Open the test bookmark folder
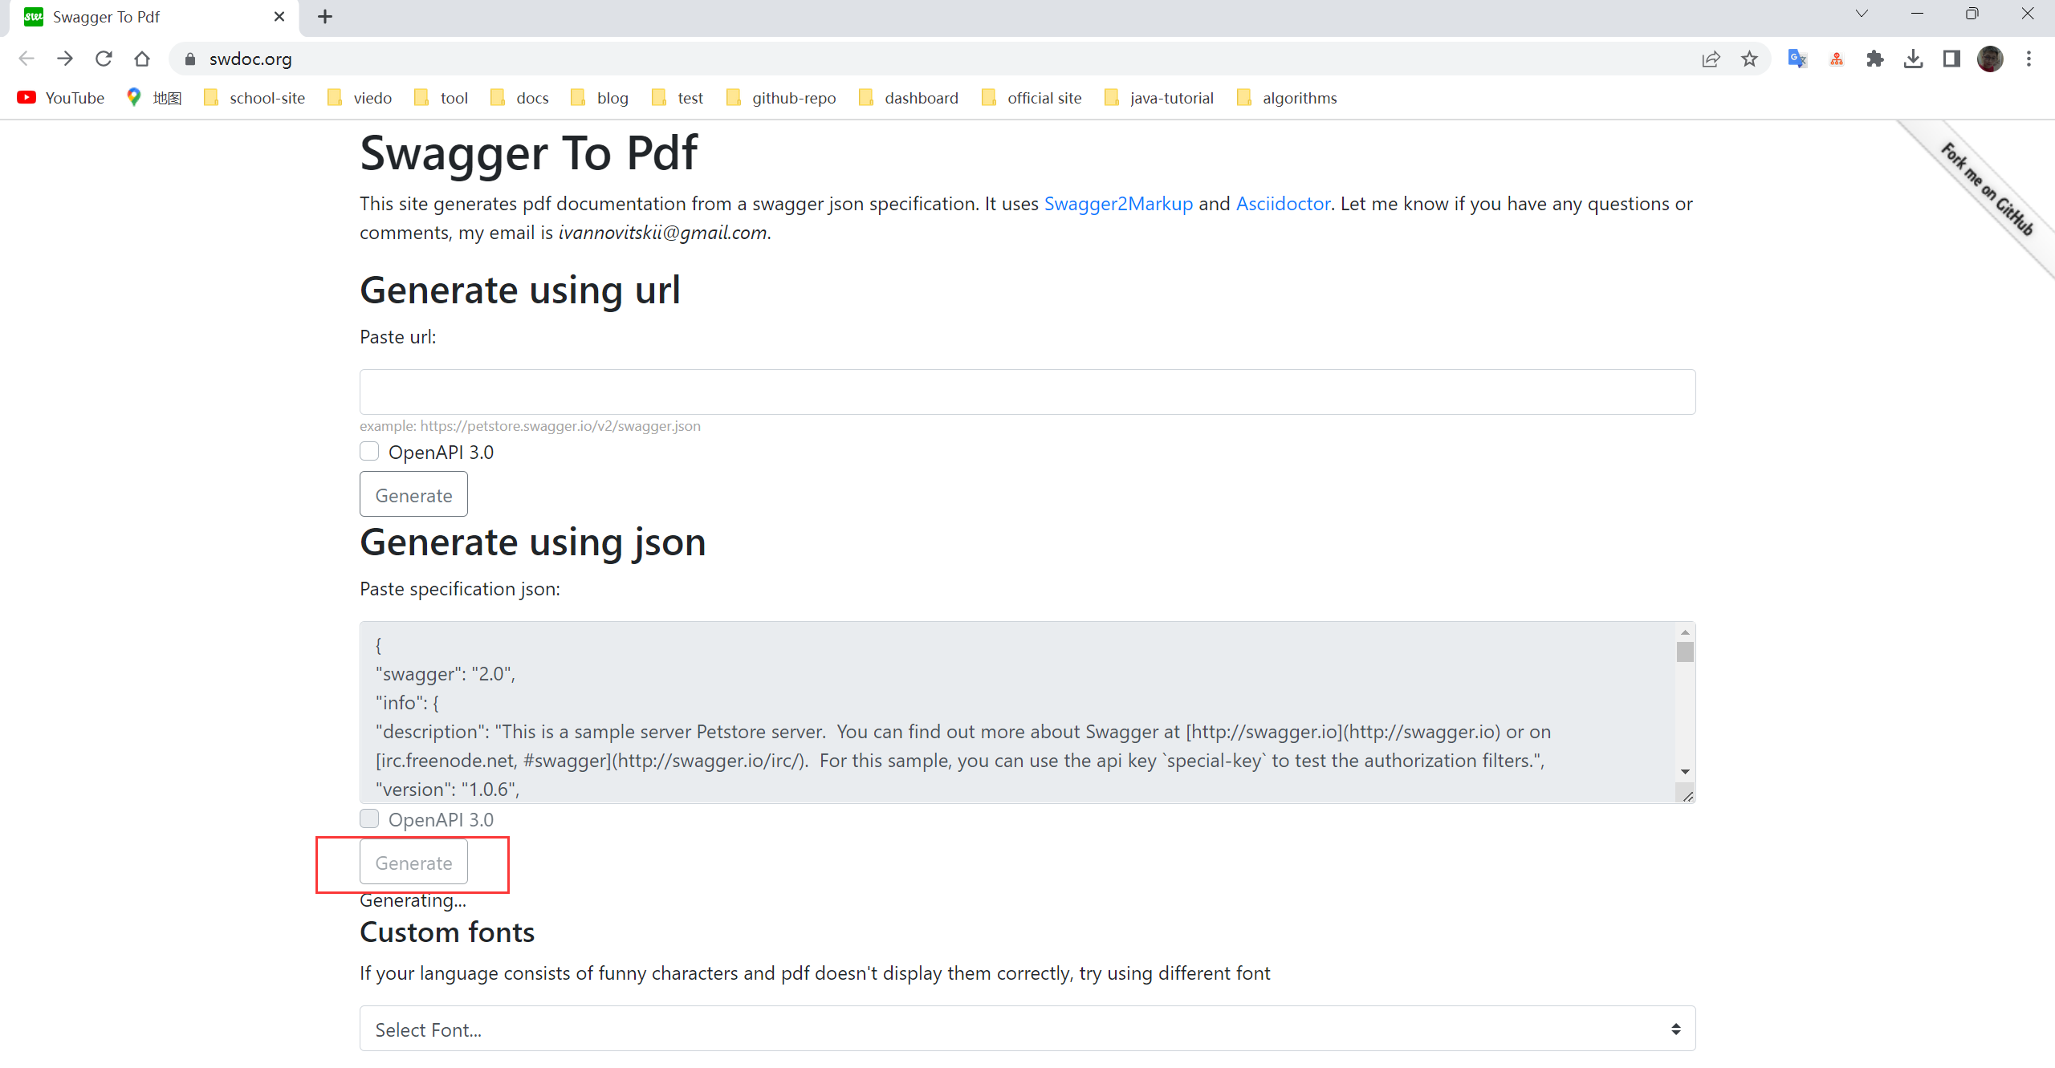This screenshot has height=1068, width=2055. pyautogui.click(x=678, y=98)
